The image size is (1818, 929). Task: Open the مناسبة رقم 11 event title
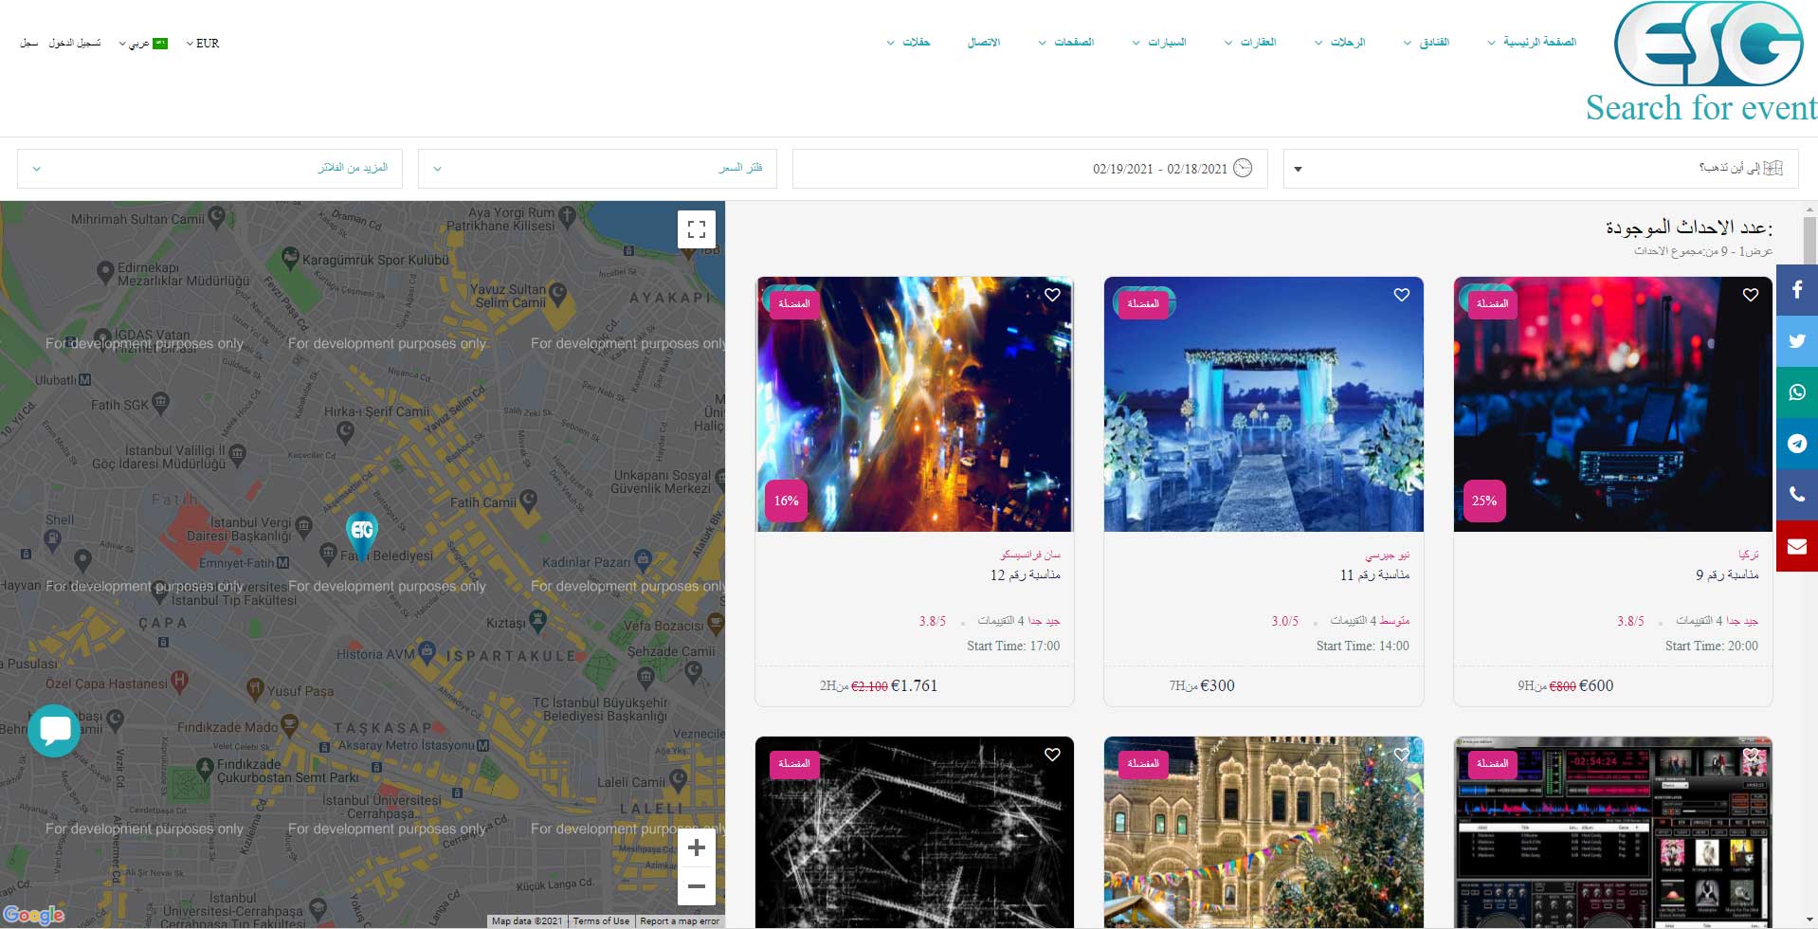point(1374,575)
